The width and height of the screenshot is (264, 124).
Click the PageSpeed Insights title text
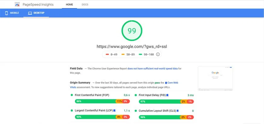38,4
